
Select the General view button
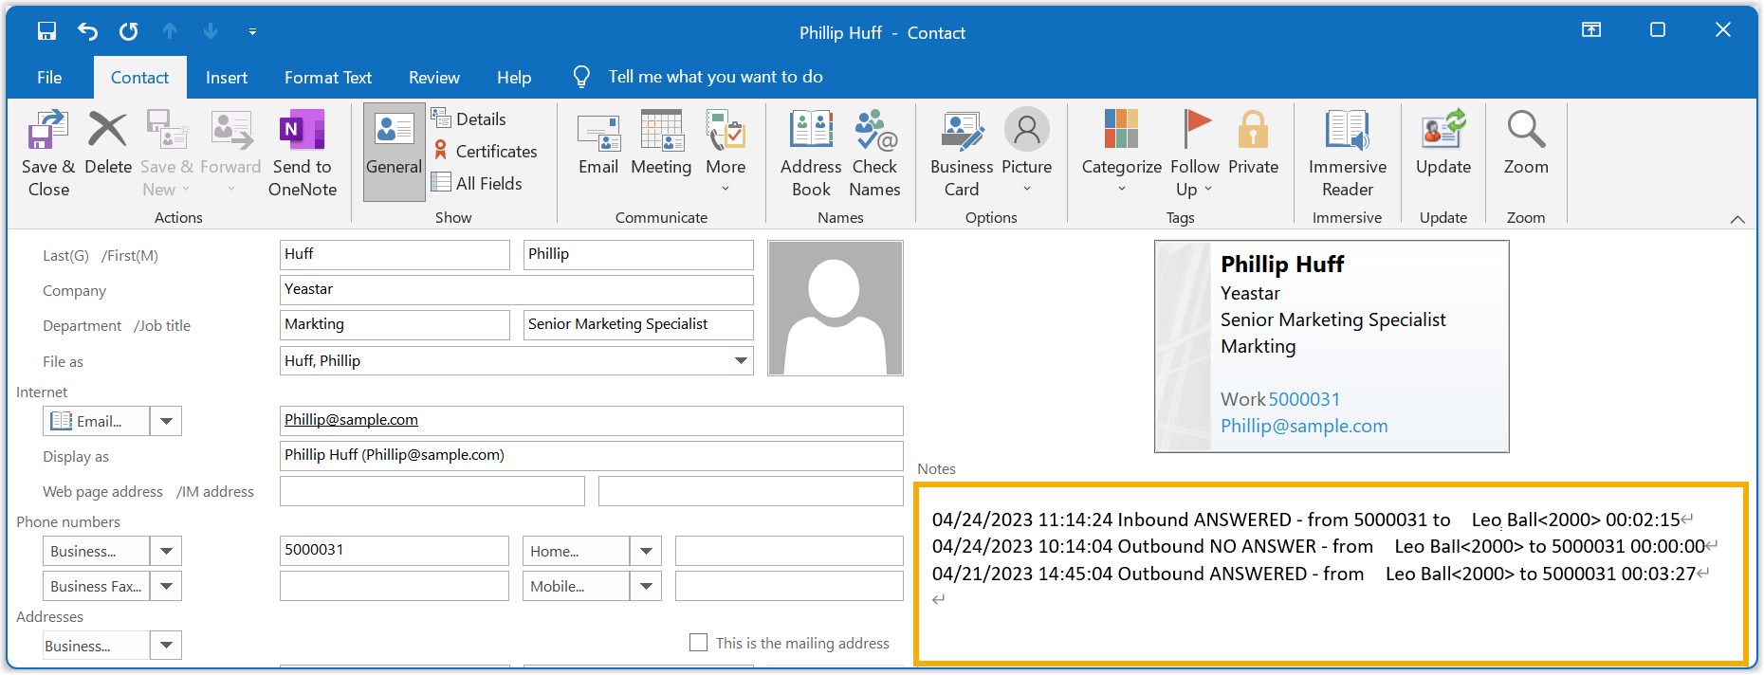394,152
